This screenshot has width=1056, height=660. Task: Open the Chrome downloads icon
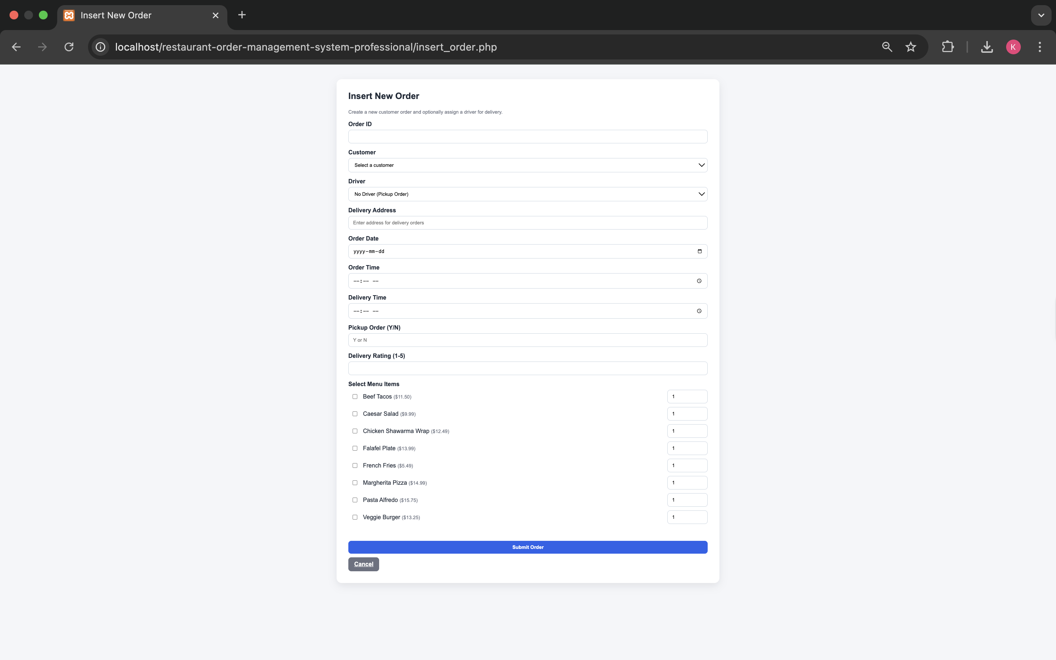point(987,47)
